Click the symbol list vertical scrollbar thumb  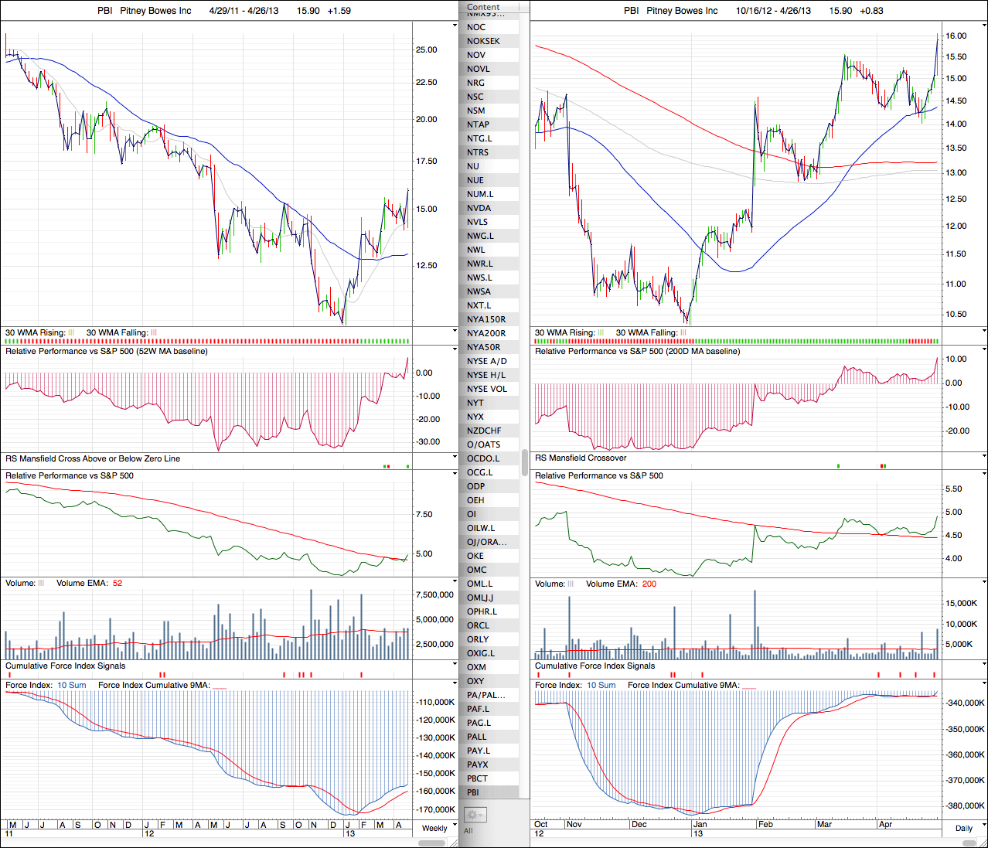pos(525,462)
